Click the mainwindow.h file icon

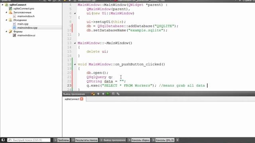point(14,16)
